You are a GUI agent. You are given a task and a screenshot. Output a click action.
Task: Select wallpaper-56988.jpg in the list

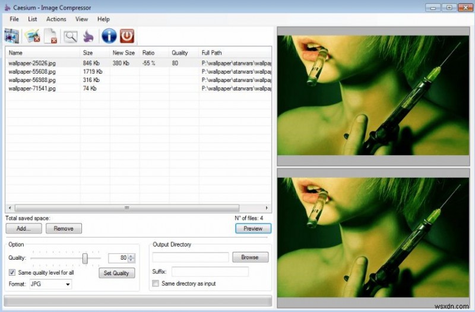(x=32, y=80)
